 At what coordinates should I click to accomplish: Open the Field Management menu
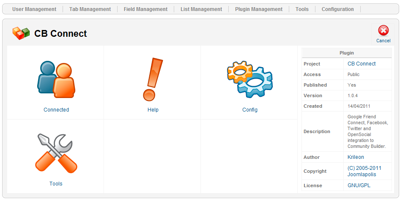point(145,9)
